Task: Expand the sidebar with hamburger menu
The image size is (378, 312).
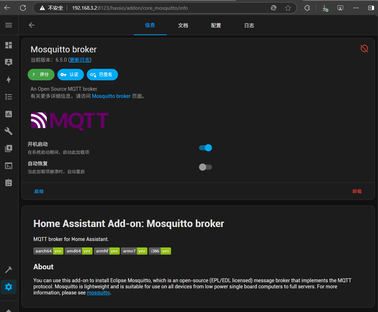Action: pyautogui.click(x=9, y=25)
